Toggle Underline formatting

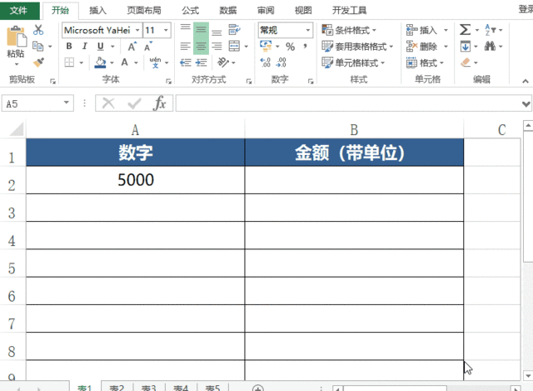pyautogui.click(x=100, y=47)
